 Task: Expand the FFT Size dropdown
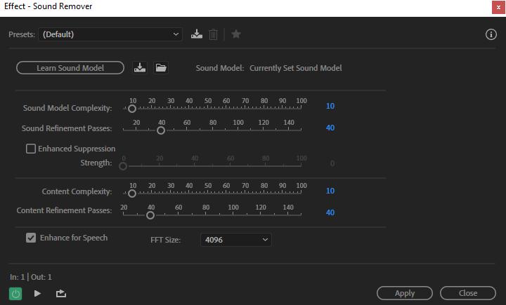[x=235, y=240]
